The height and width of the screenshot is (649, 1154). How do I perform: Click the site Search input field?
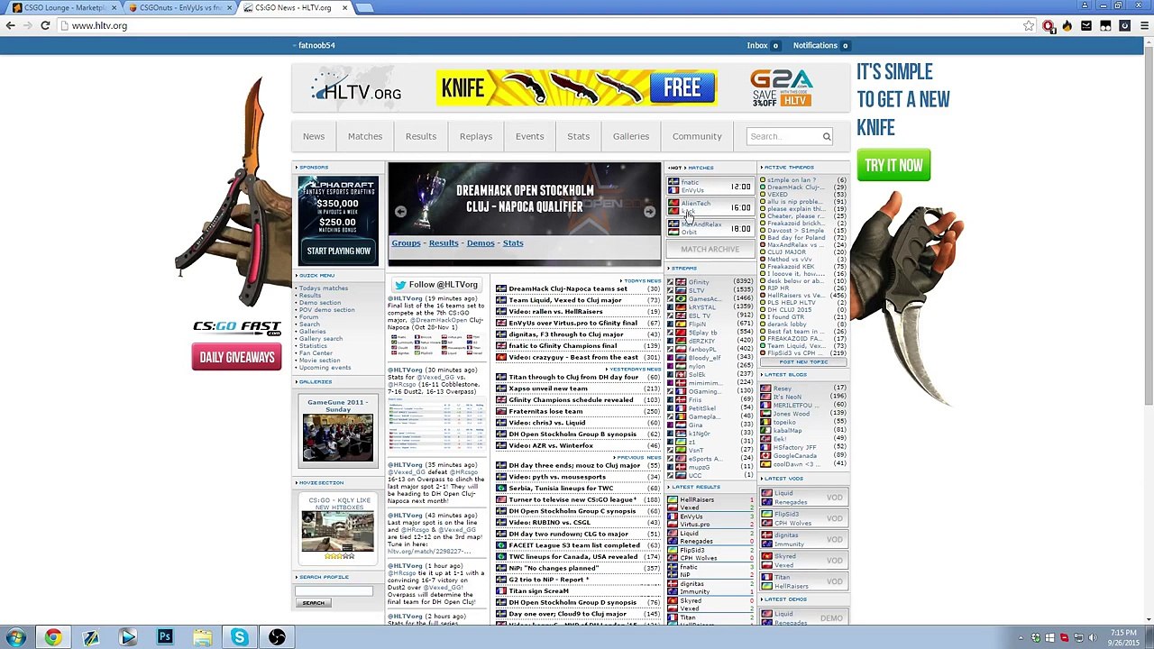[783, 137]
